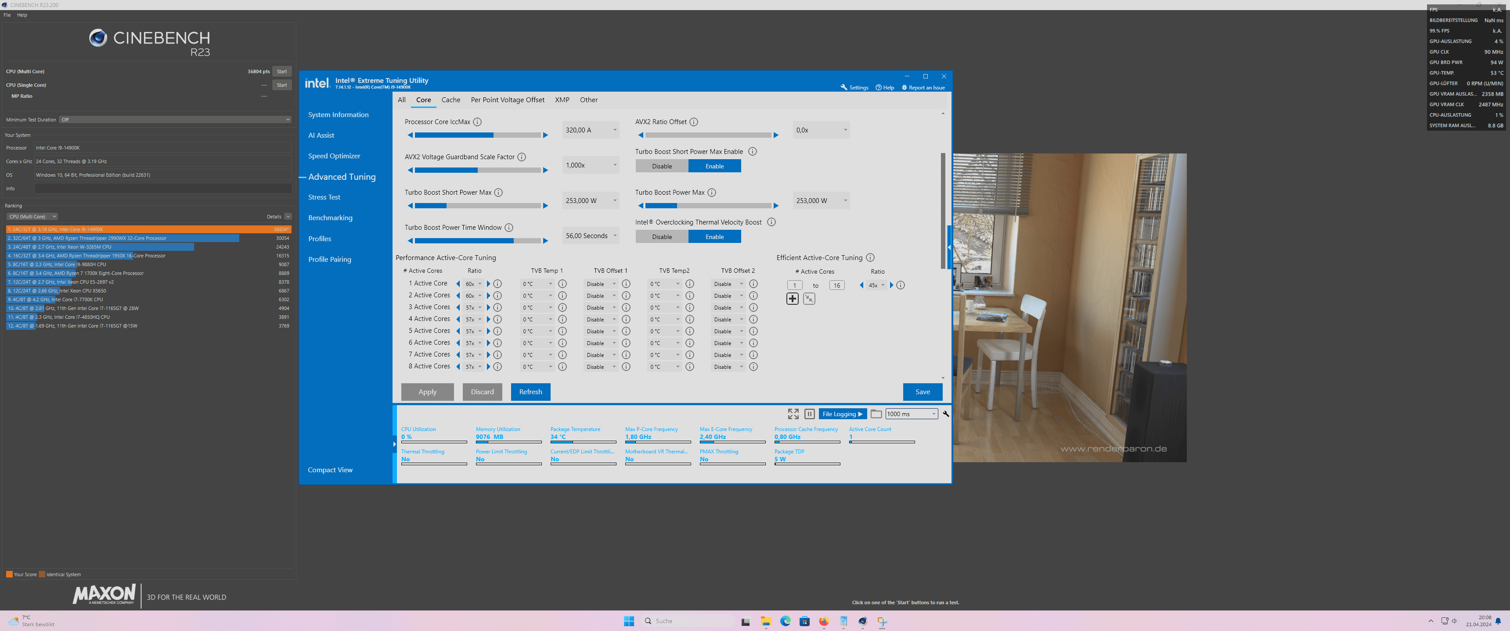Open Windows Start menu

pyautogui.click(x=629, y=621)
